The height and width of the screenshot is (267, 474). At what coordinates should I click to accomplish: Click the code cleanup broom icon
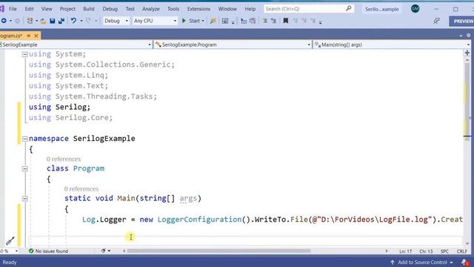tap(104, 251)
